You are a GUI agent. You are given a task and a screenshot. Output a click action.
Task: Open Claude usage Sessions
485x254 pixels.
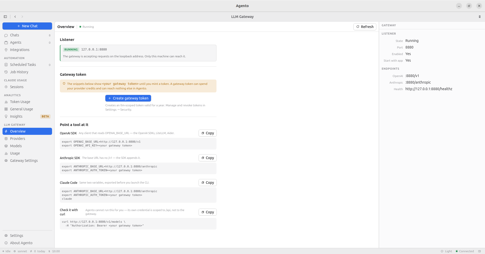[x=27, y=87]
